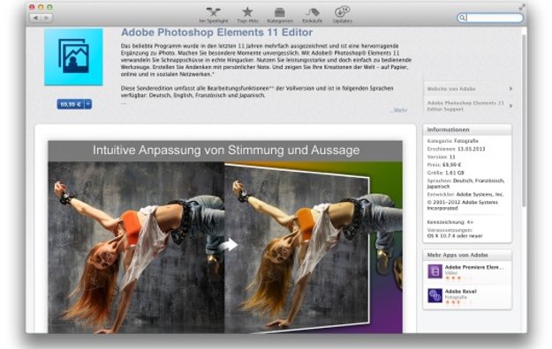Click the Adobe Premiere Elements app icon

[x=435, y=271]
